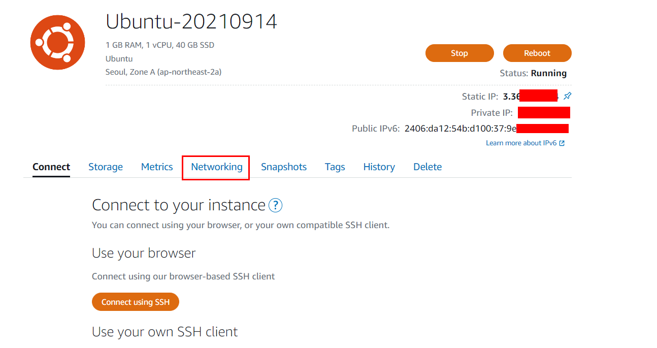Click the "Connect to your instance" heading

point(179,205)
